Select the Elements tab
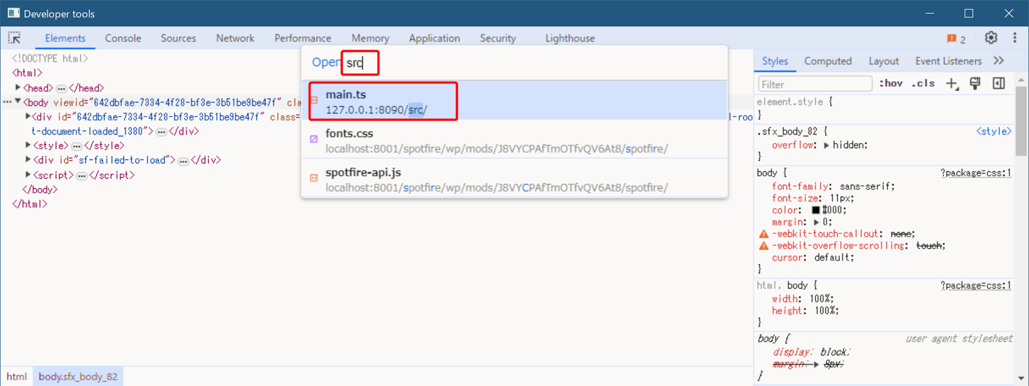The image size is (1029, 386). coord(65,38)
